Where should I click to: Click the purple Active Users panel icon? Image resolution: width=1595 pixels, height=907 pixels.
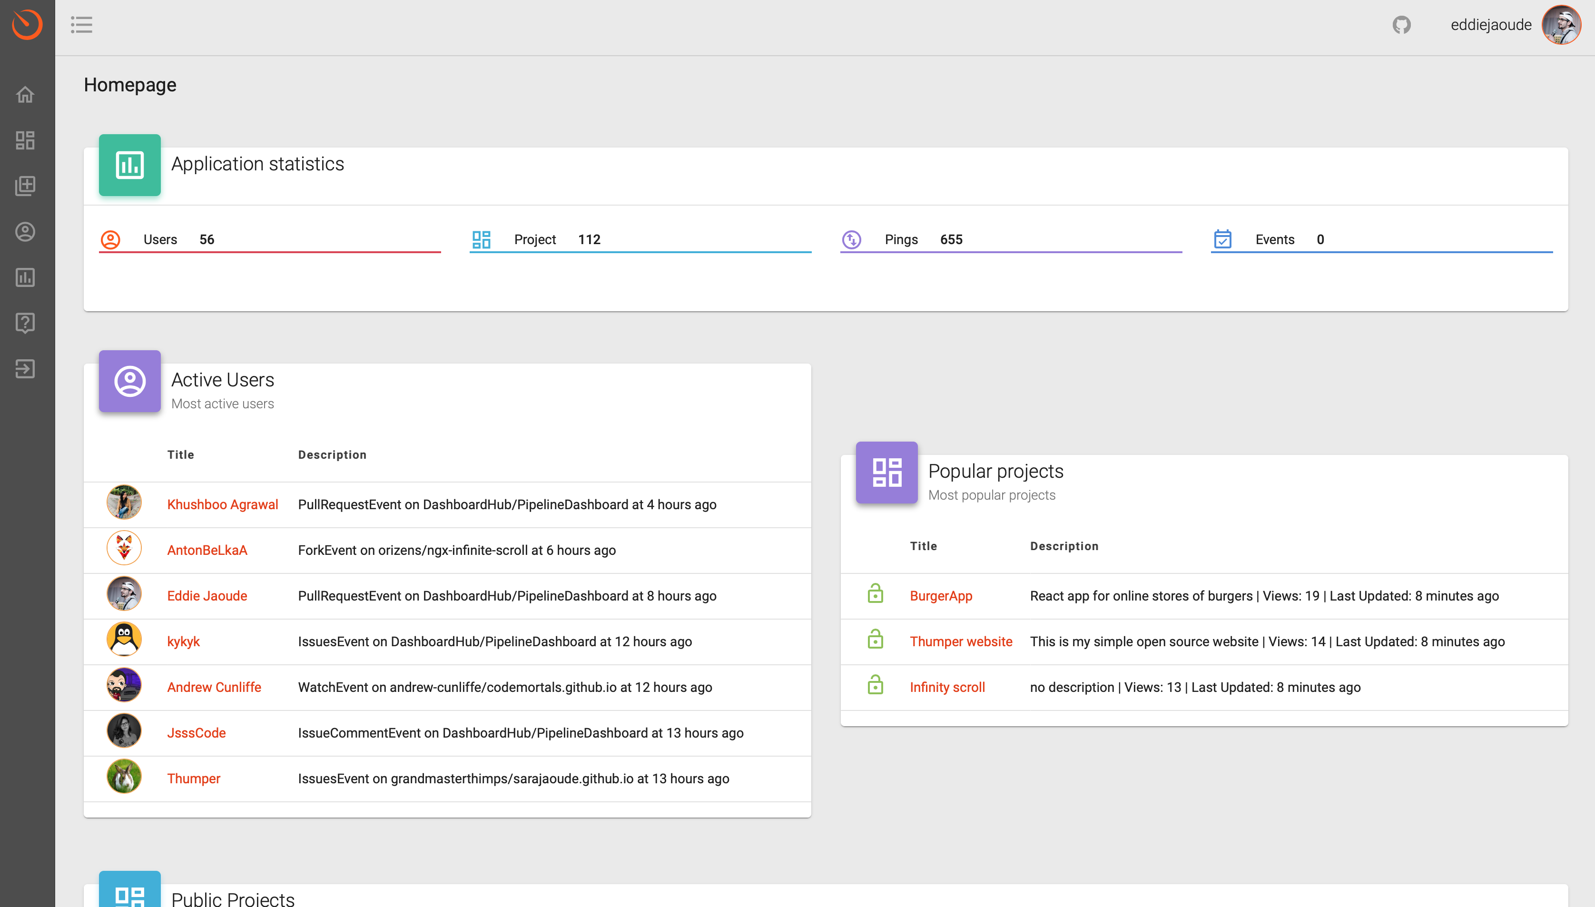coord(129,381)
